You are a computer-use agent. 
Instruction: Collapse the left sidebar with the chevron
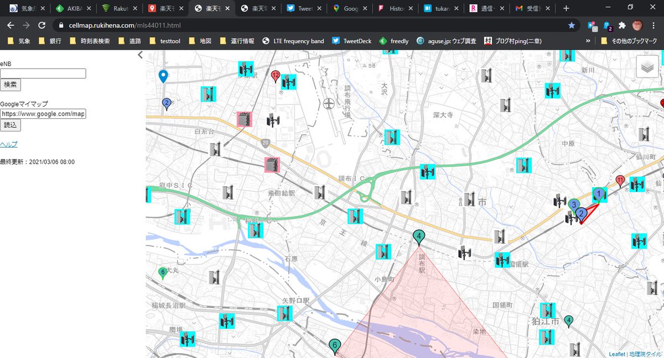(x=140, y=55)
